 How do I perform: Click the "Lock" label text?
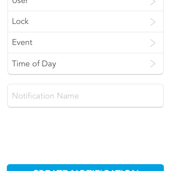[x=20, y=22]
